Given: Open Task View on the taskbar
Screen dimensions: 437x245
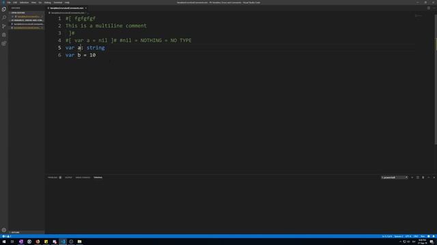Looking at the screenshot, I should [12, 242].
